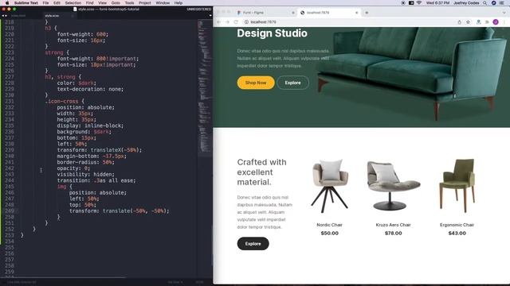
Task: Open the View menu
Action: pos(102,3)
